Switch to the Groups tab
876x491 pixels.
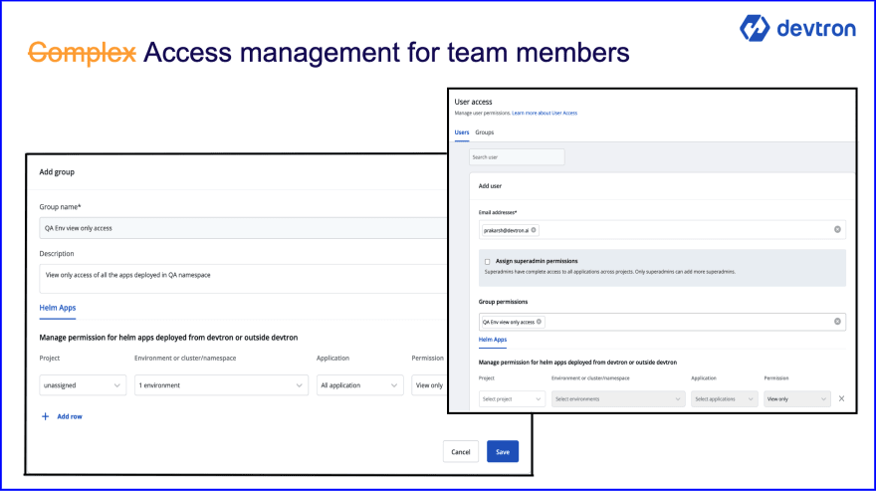coord(485,132)
